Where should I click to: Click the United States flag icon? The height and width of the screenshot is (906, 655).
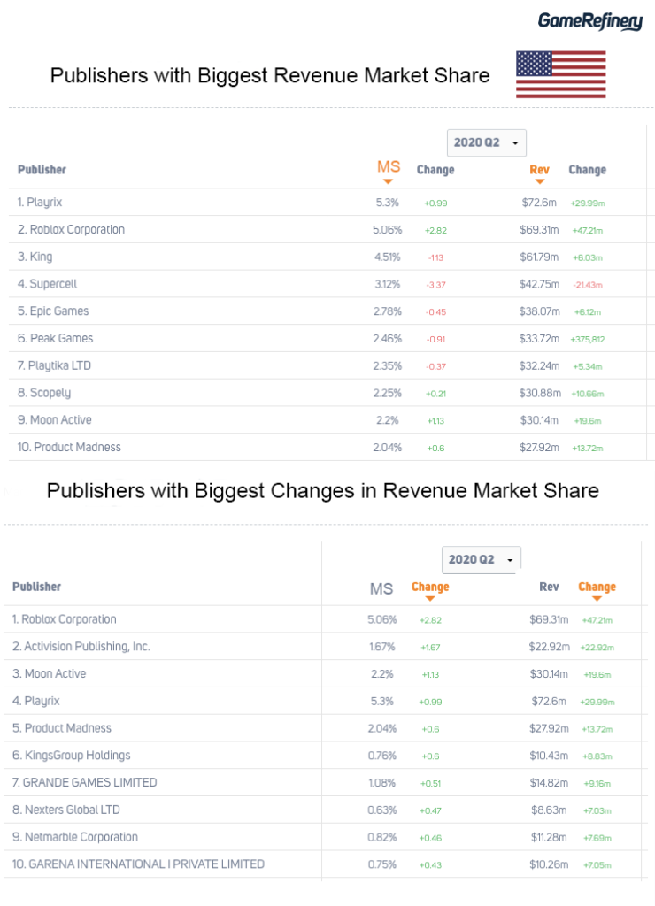point(560,74)
